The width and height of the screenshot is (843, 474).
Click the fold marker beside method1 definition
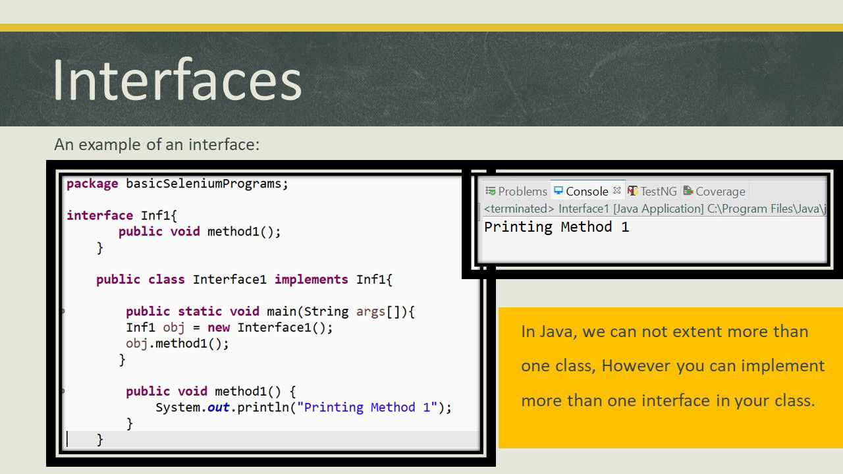[63, 391]
